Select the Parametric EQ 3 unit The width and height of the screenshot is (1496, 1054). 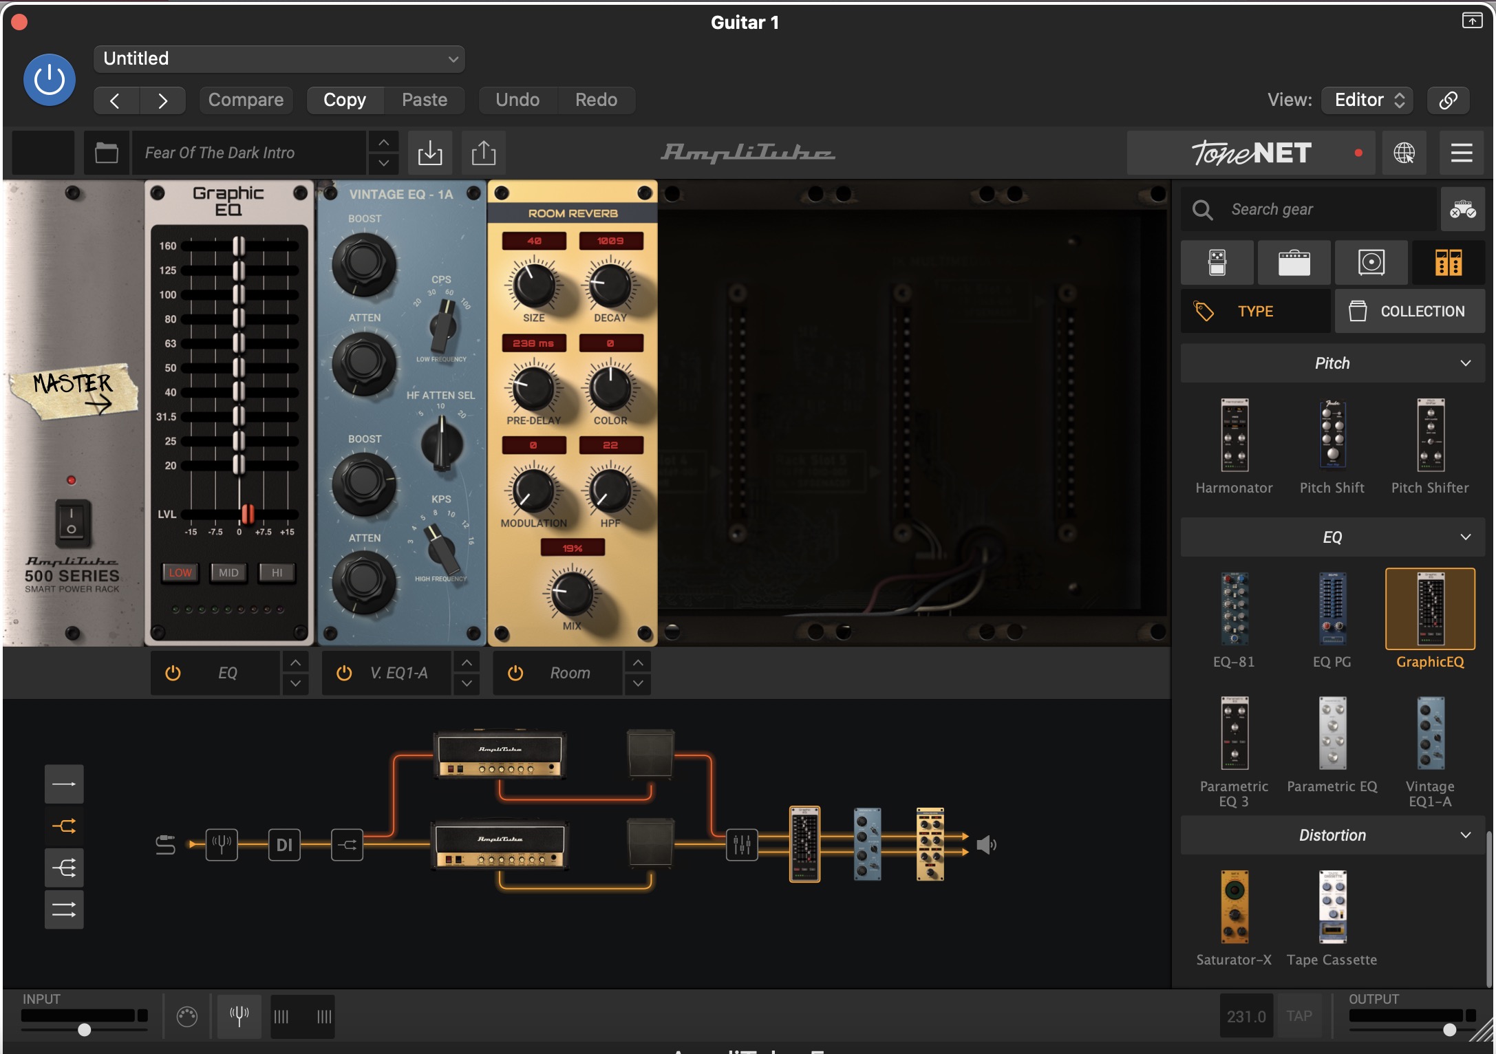[1234, 751]
